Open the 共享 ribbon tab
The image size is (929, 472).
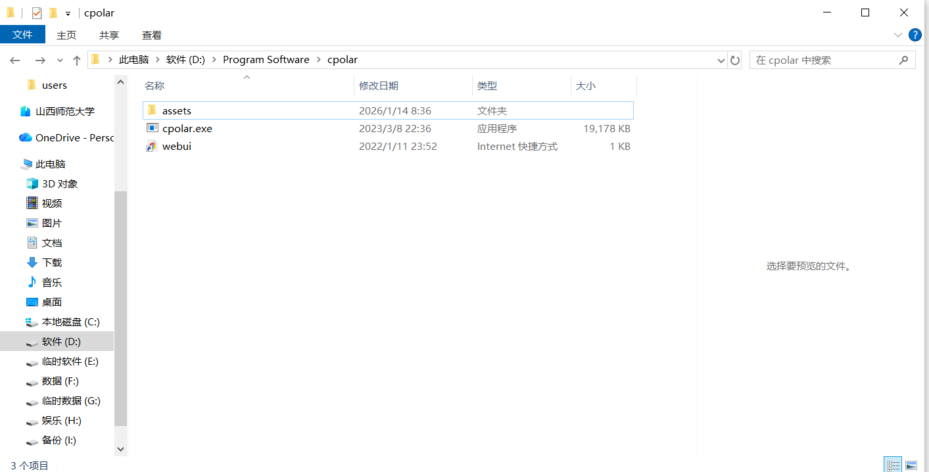[109, 35]
